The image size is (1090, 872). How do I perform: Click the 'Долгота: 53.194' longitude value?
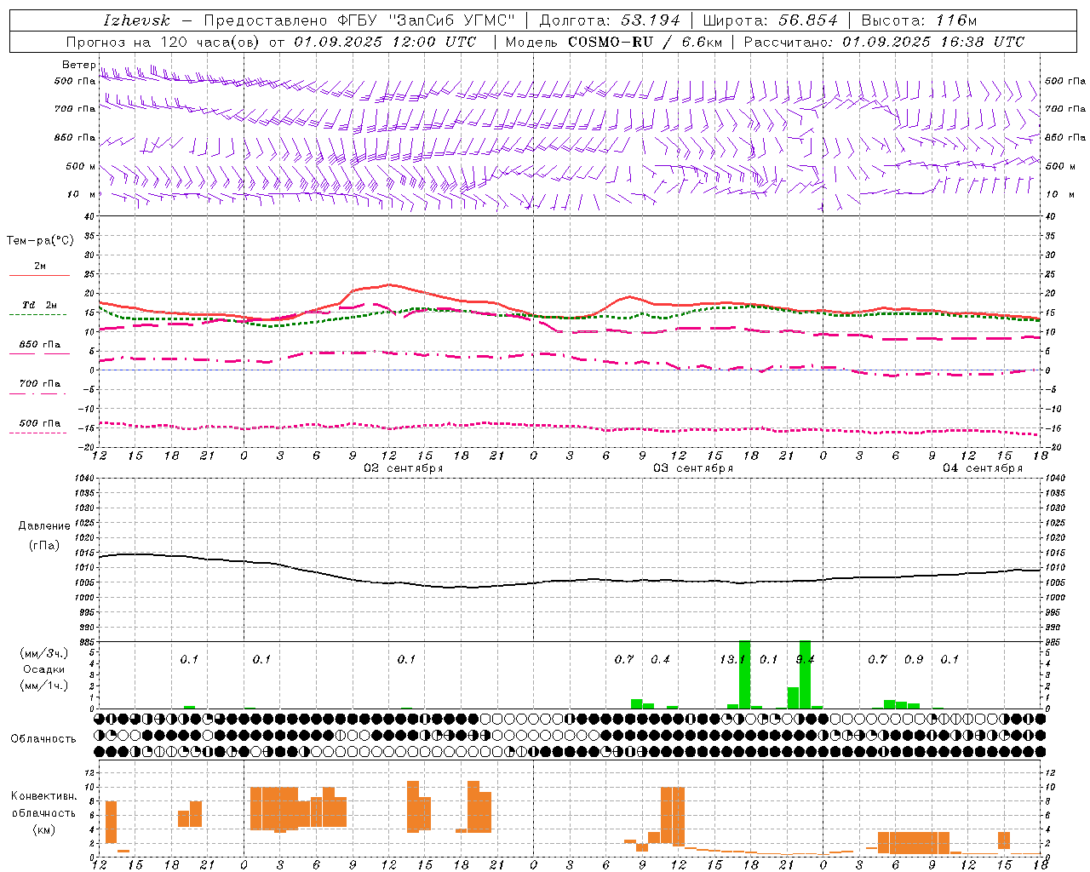[x=610, y=20]
